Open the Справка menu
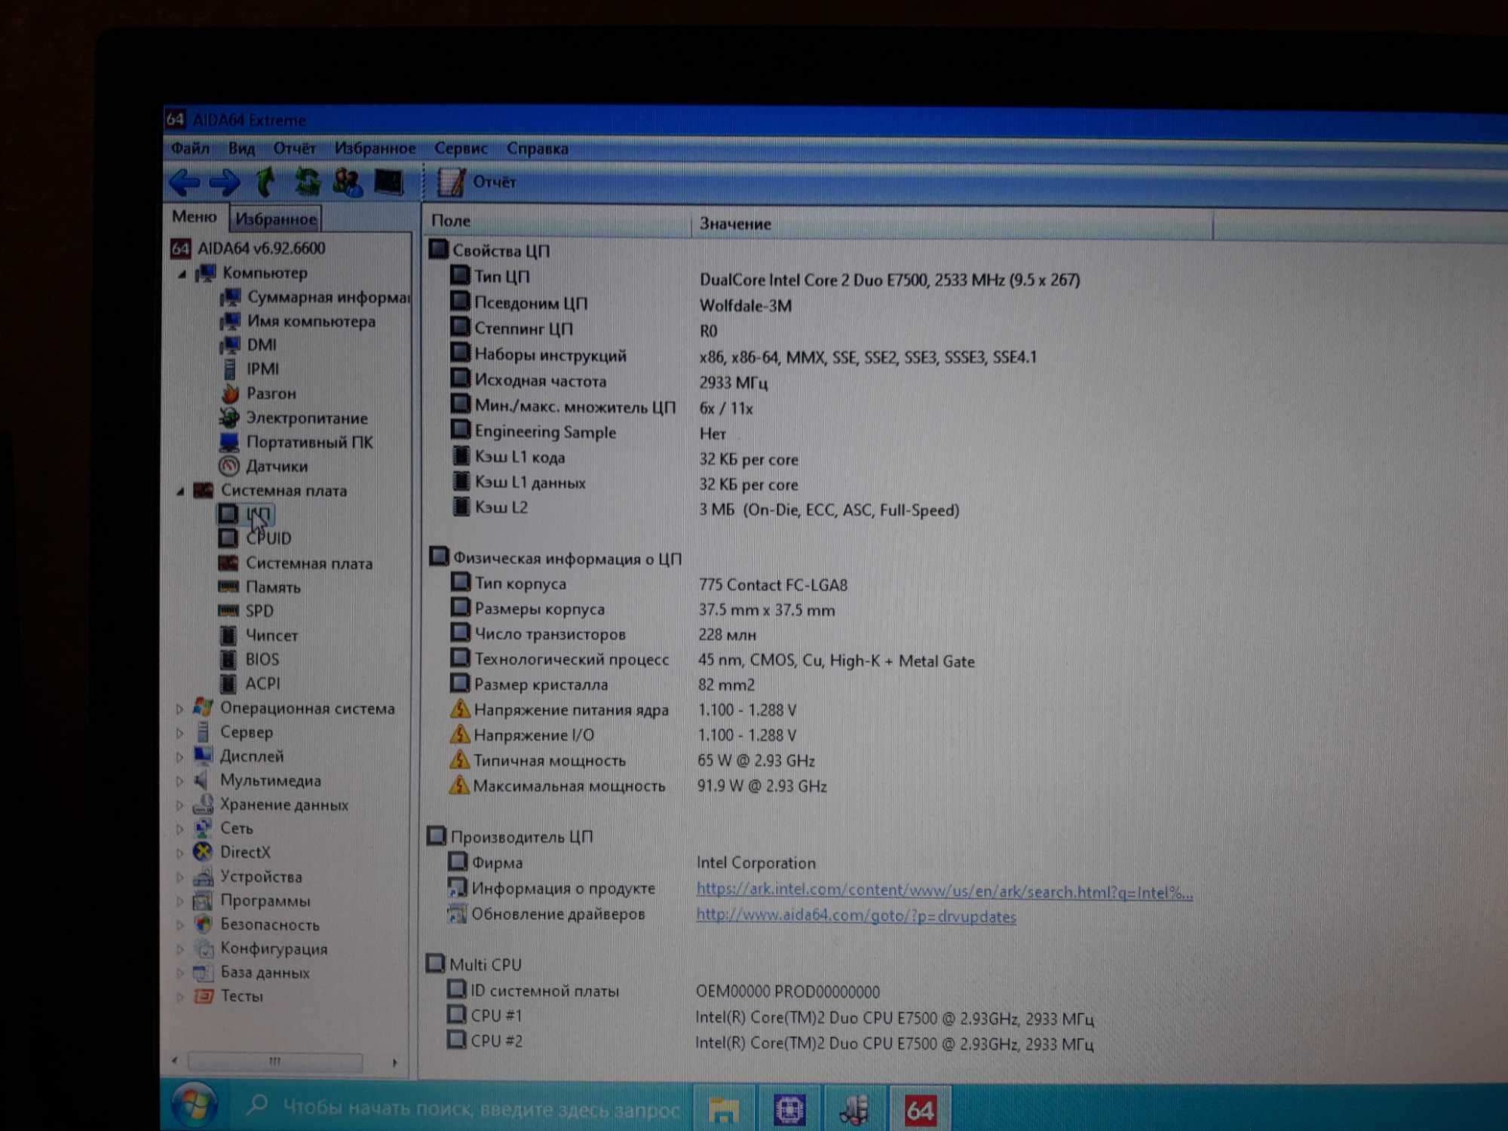The width and height of the screenshot is (1508, 1131). tap(538, 149)
